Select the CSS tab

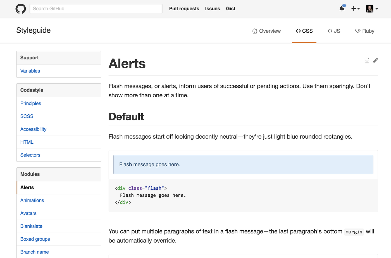[304, 31]
